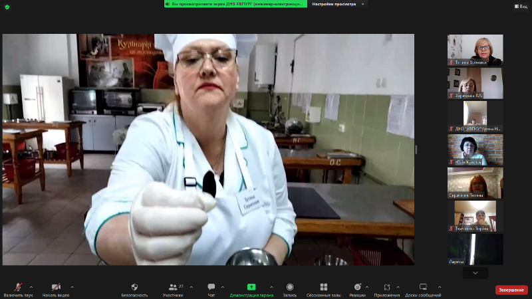Show more participants with down chevron
The height and width of the screenshot is (299, 532).
[x=475, y=273]
